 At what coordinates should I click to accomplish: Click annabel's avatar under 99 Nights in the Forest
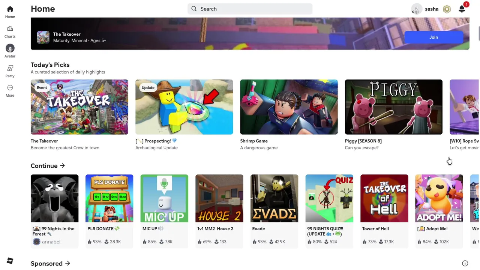(x=36, y=241)
